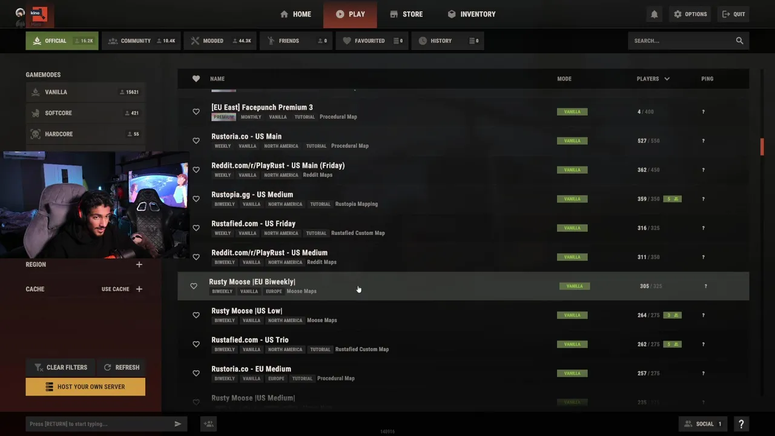The width and height of the screenshot is (775, 436).
Task: Toggle heart for Rusty Moose EU Biweekly
Action: tap(194, 286)
